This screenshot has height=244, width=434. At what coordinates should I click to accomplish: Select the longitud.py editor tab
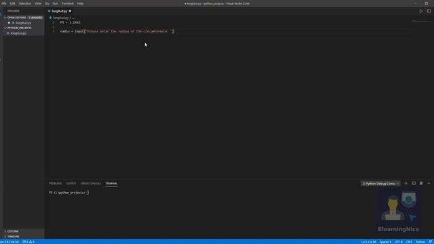[x=59, y=12]
